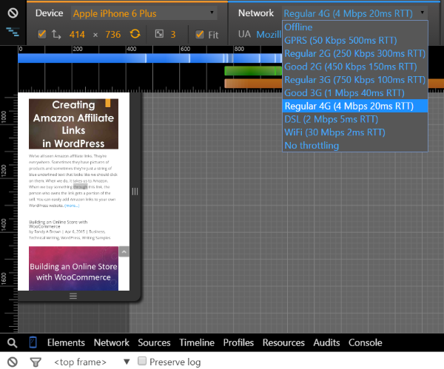Open the Console tab
This screenshot has width=444, height=369.
[x=366, y=342]
